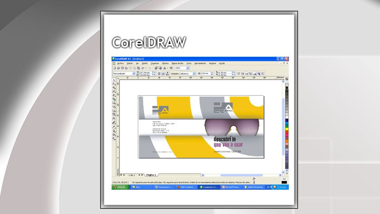Click the Export icon in toolbar
This screenshot has width=380, height=214.
(x=160, y=68)
